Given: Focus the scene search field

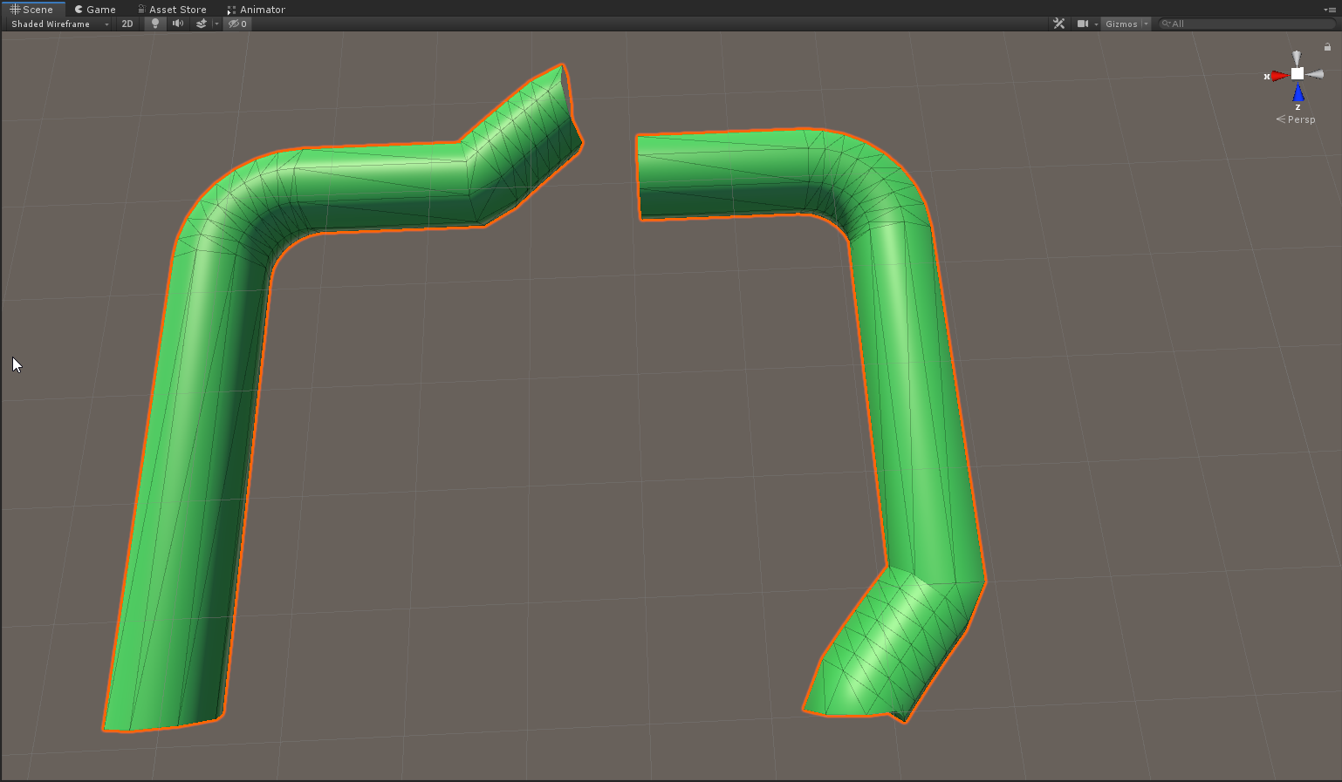Looking at the screenshot, I should point(1247,24).
